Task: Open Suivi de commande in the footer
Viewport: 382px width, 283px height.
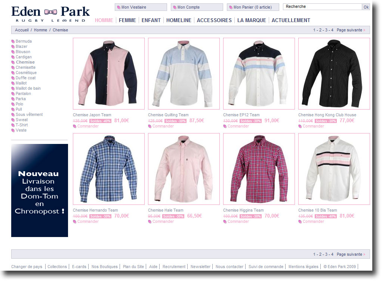Action: coord(266,267)
